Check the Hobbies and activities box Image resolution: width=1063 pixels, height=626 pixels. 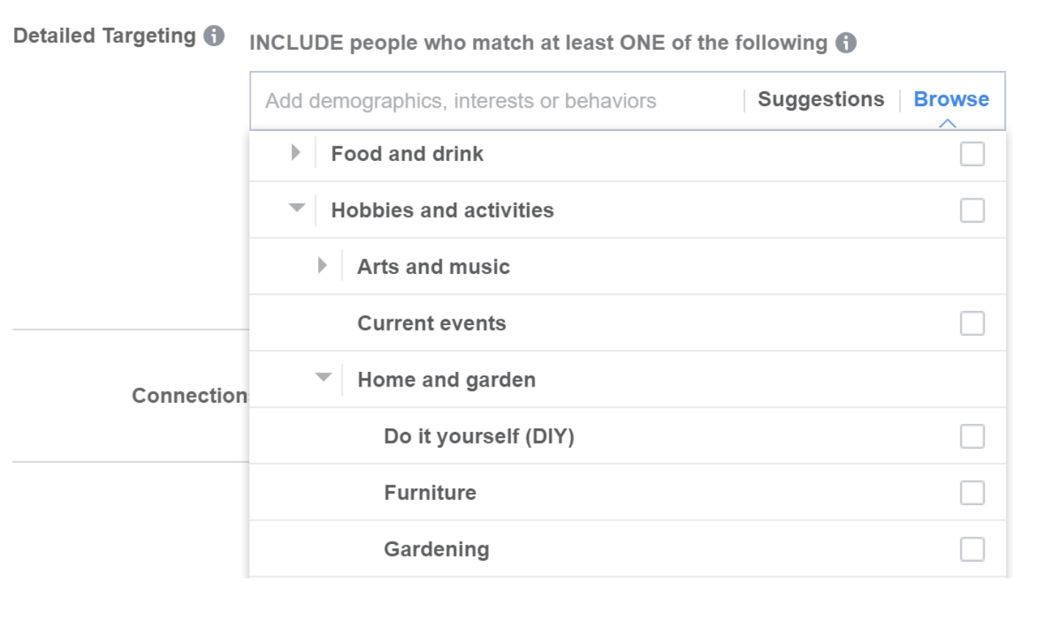tap(972, 211)
